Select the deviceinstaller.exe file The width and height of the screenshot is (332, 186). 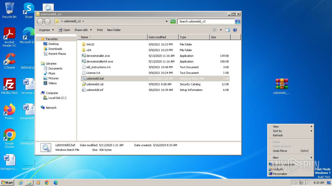tap(98, 56)
